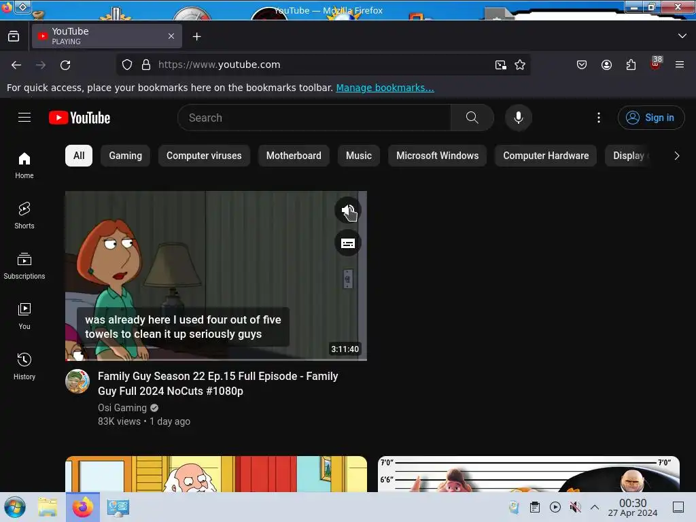Open History in sidebar
696x522 pixels.
pos(24,366)
